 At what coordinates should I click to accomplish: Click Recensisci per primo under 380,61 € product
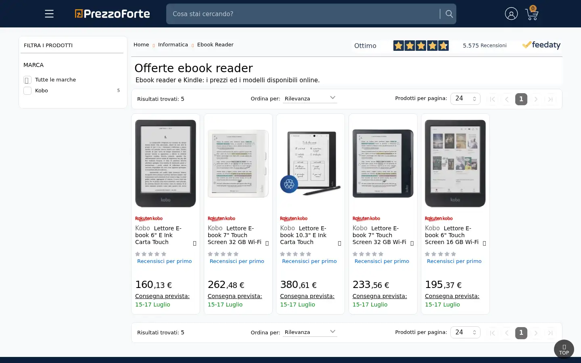tap(309, 261)
